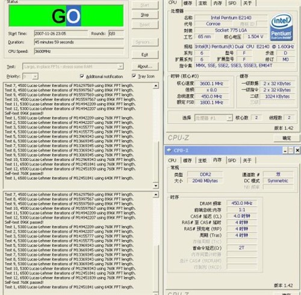Screen dimensions: 301x295
Task: Click upper log pane scroll up arrow
Action: tap(156, 86)
